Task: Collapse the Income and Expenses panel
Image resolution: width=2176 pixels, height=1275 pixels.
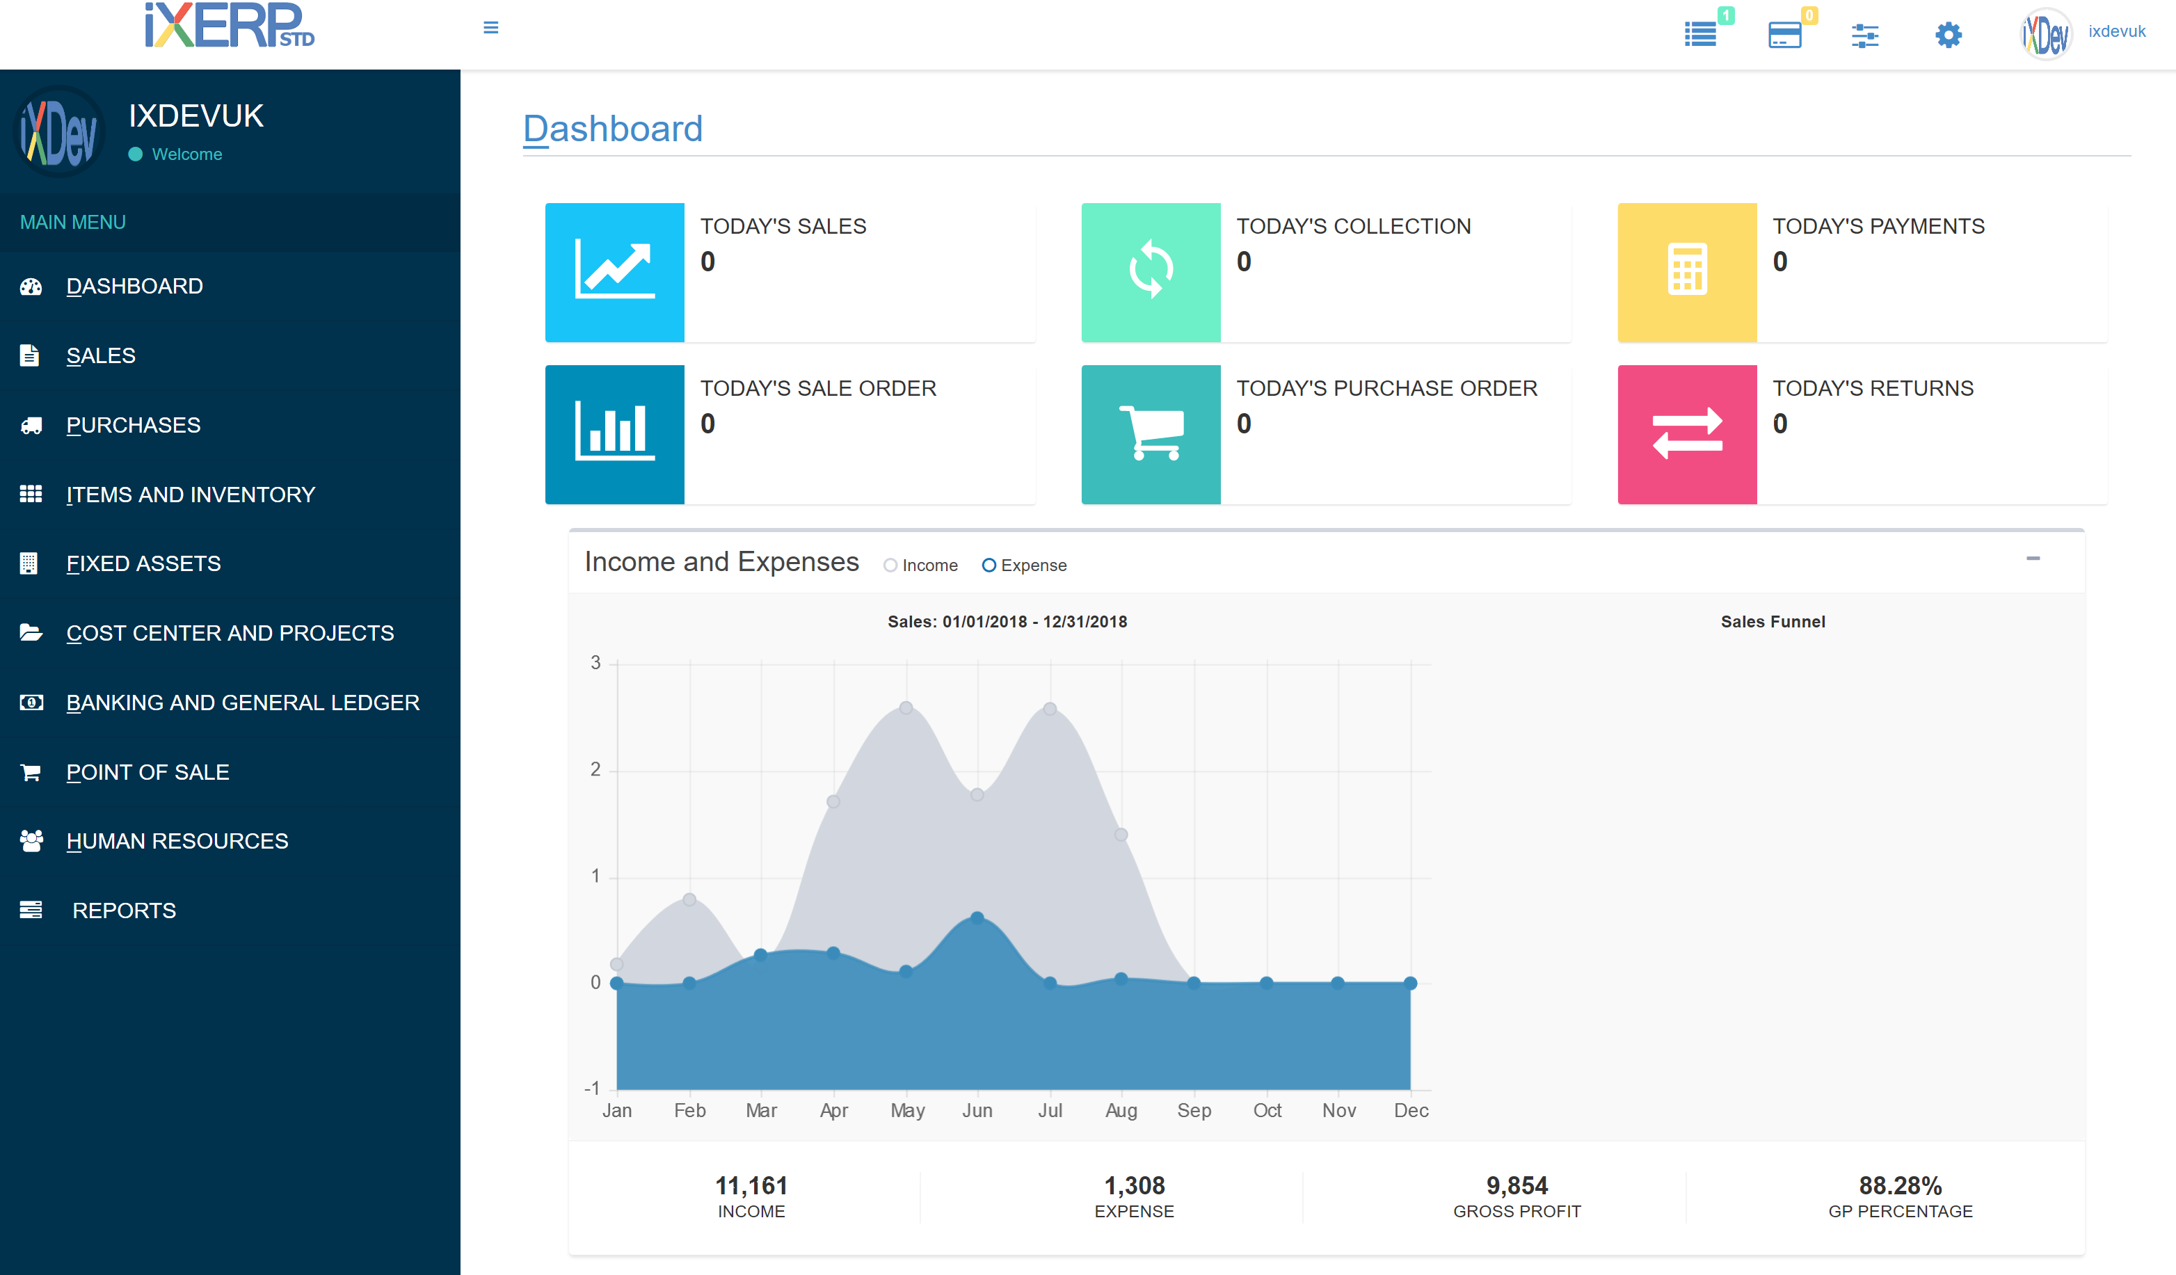Action: point(2033,559)
